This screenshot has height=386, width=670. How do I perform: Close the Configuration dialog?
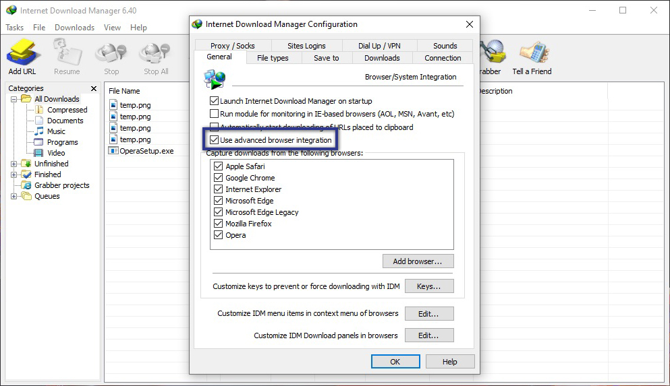[x=469, y=24]
